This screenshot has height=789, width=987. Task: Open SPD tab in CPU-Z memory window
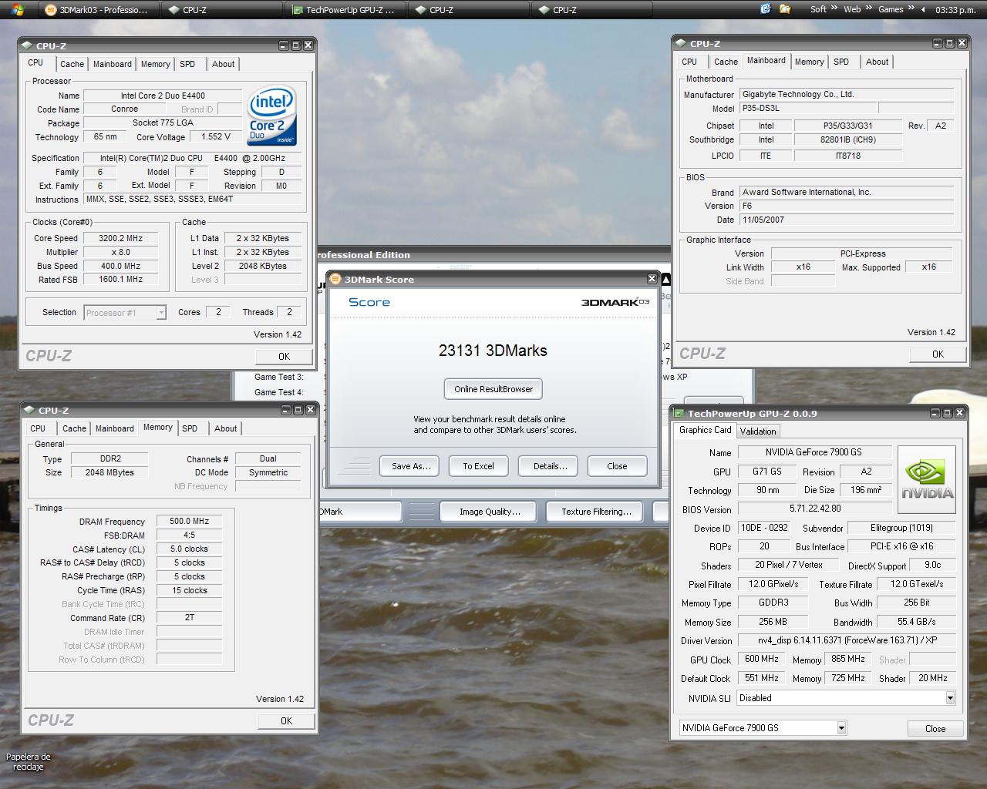[x=190, y=428]
